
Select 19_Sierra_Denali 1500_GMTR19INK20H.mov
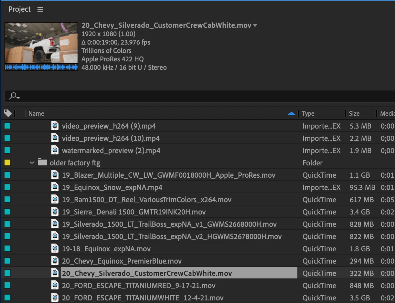tap(134, 212)
